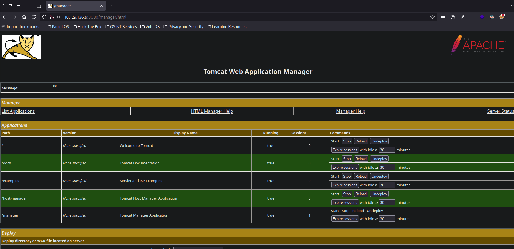Open Manager Help link
The image size is (514, 249).
click(x=351, y=111)
